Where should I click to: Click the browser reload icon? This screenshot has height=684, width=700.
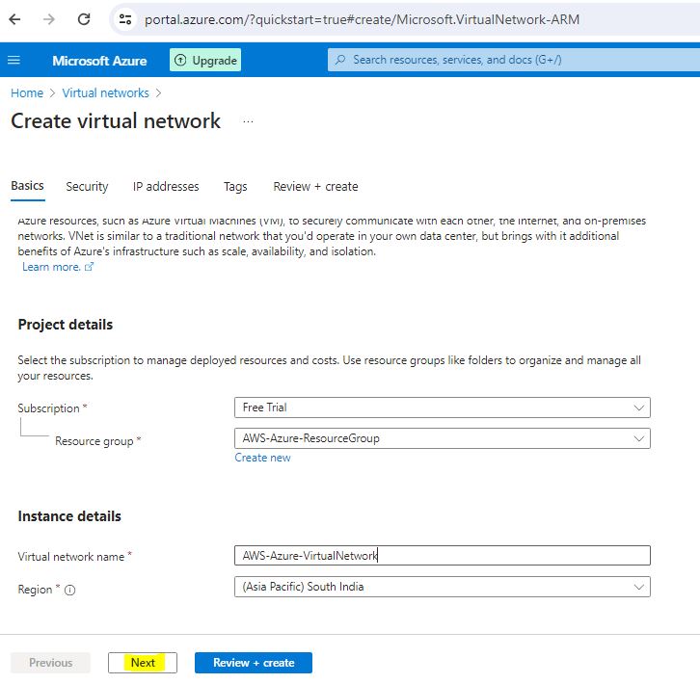[84, 19]
